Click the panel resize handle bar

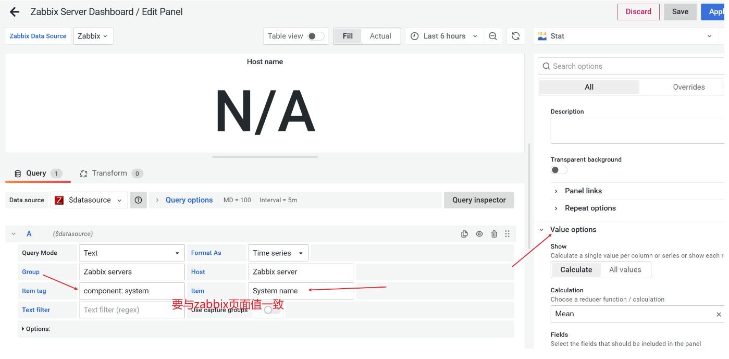click(x=265, y=157)
